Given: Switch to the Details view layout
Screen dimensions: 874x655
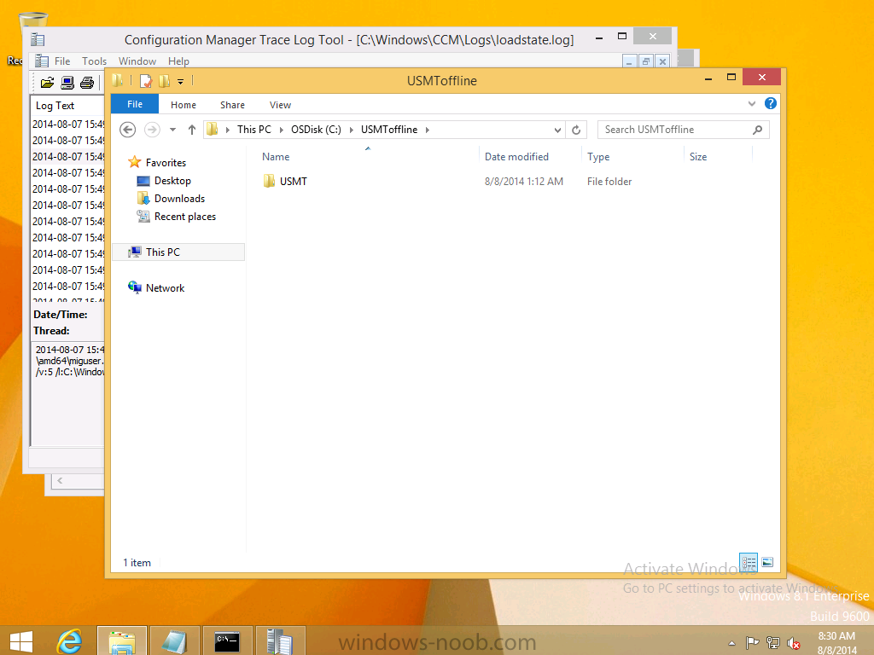Looking at the screenshot, I should click(x=748, y=562).
